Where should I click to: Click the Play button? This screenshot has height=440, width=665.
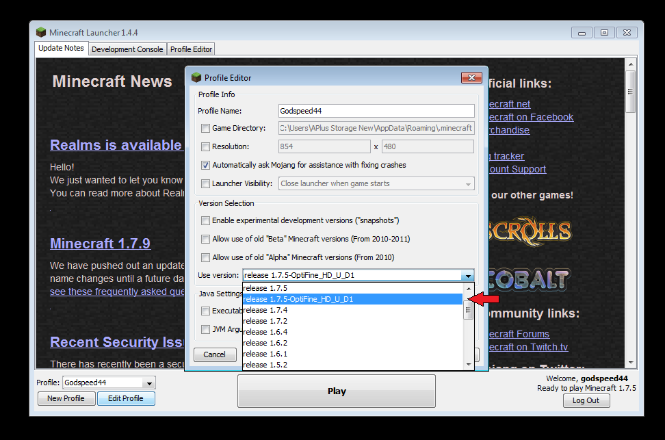337,391
